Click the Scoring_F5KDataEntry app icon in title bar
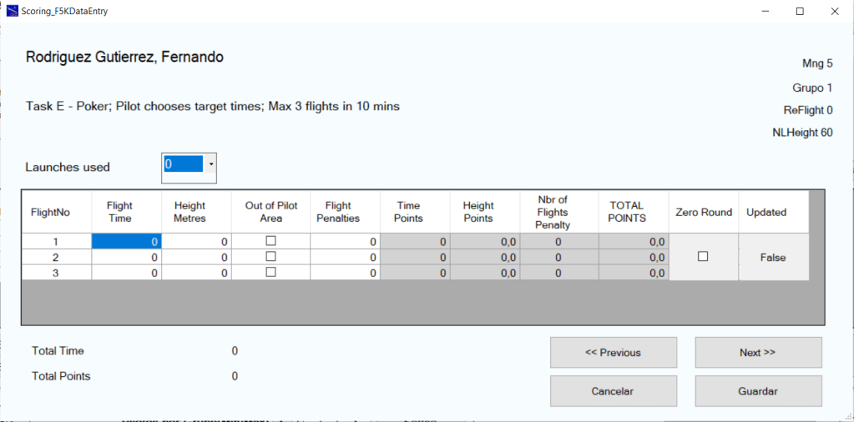 [x=12, y=12]
